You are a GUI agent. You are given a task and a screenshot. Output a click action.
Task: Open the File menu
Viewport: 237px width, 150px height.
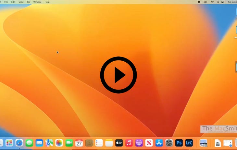pos(6,2)
